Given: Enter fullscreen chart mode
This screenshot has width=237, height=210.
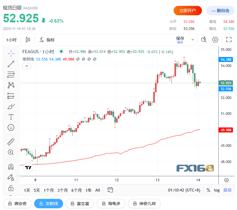Looking at the screenshot, I should (x=229, y=39).
